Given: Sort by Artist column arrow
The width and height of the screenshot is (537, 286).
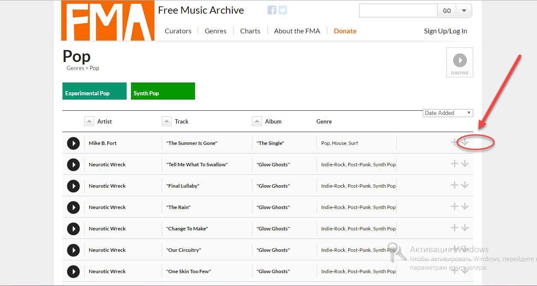Looking at the screenshot, I should 89,121.
